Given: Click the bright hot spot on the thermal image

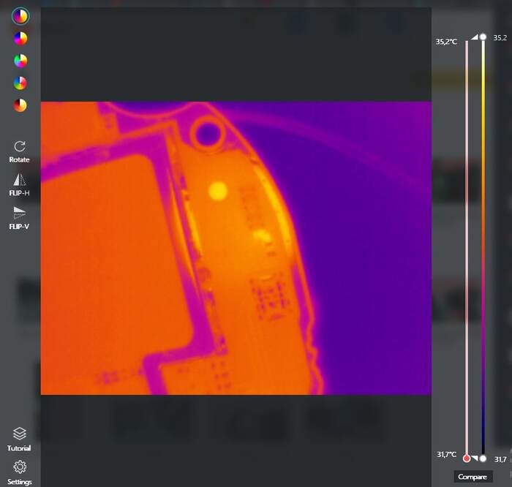Looking at the screenshot, I should pos(218,191).
